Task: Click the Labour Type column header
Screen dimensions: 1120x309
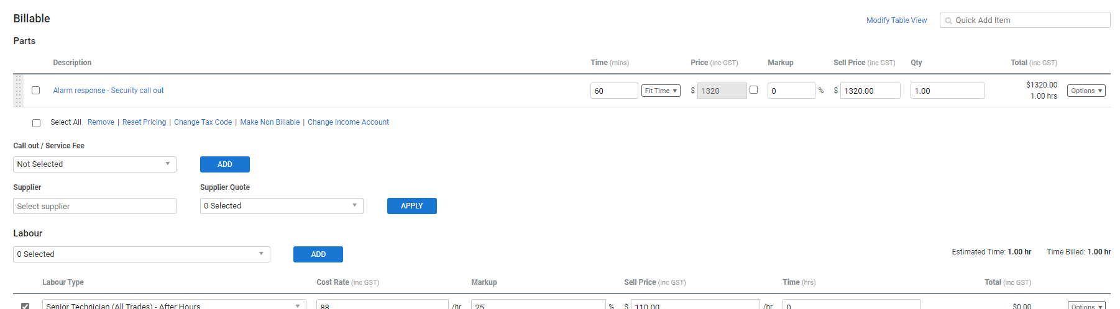Action: (x=63, y=282)
